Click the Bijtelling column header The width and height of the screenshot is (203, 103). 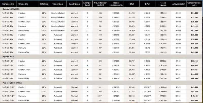[x=43, y=5]
